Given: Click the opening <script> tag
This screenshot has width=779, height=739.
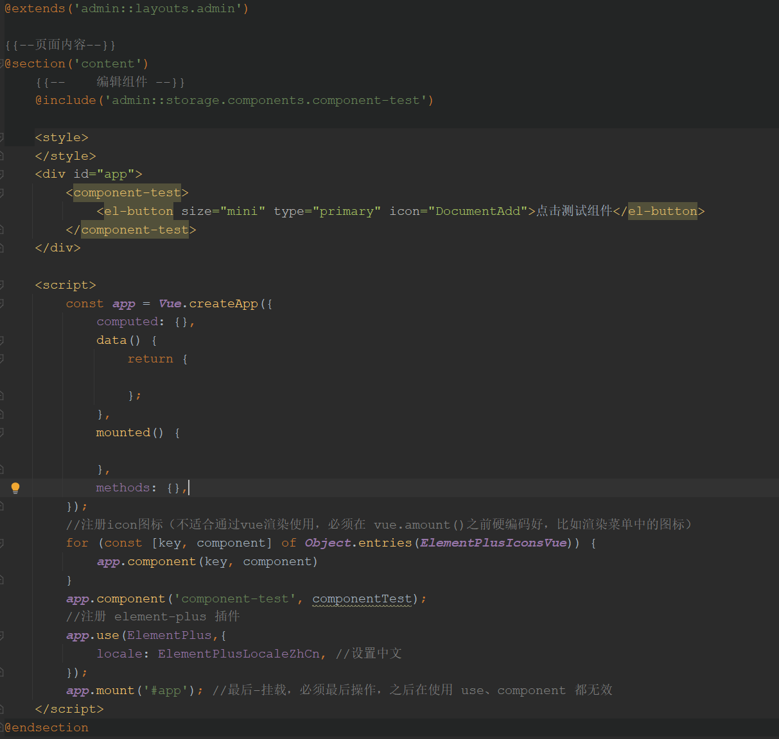Looking at the screenshot, I should coord(66,285).
